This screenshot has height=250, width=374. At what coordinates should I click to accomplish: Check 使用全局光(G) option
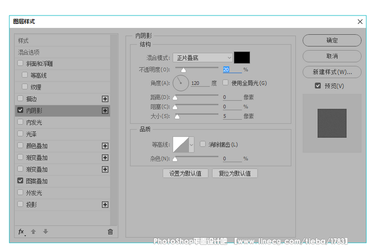(x=226, y=83)
